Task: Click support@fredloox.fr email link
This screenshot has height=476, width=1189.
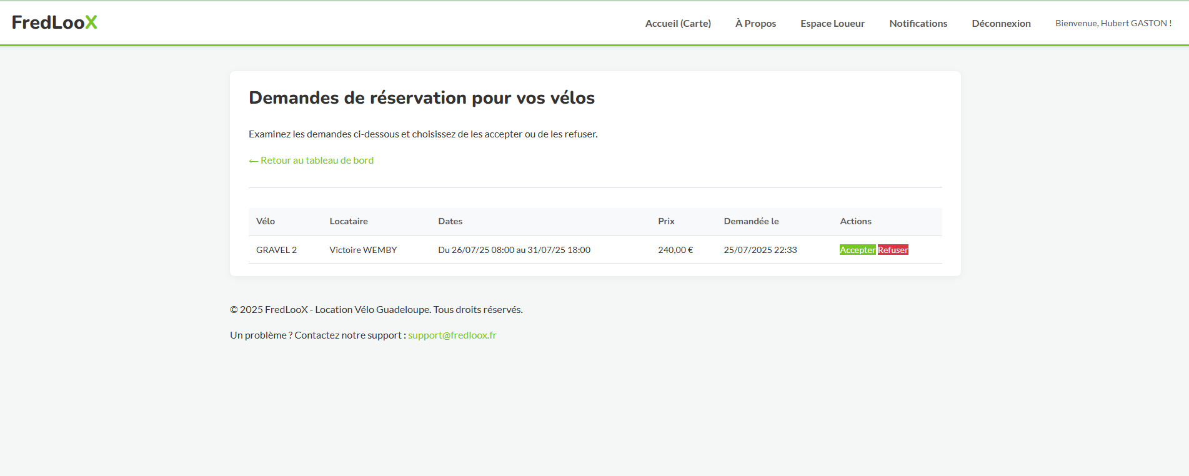Action: tap(452, 335)
